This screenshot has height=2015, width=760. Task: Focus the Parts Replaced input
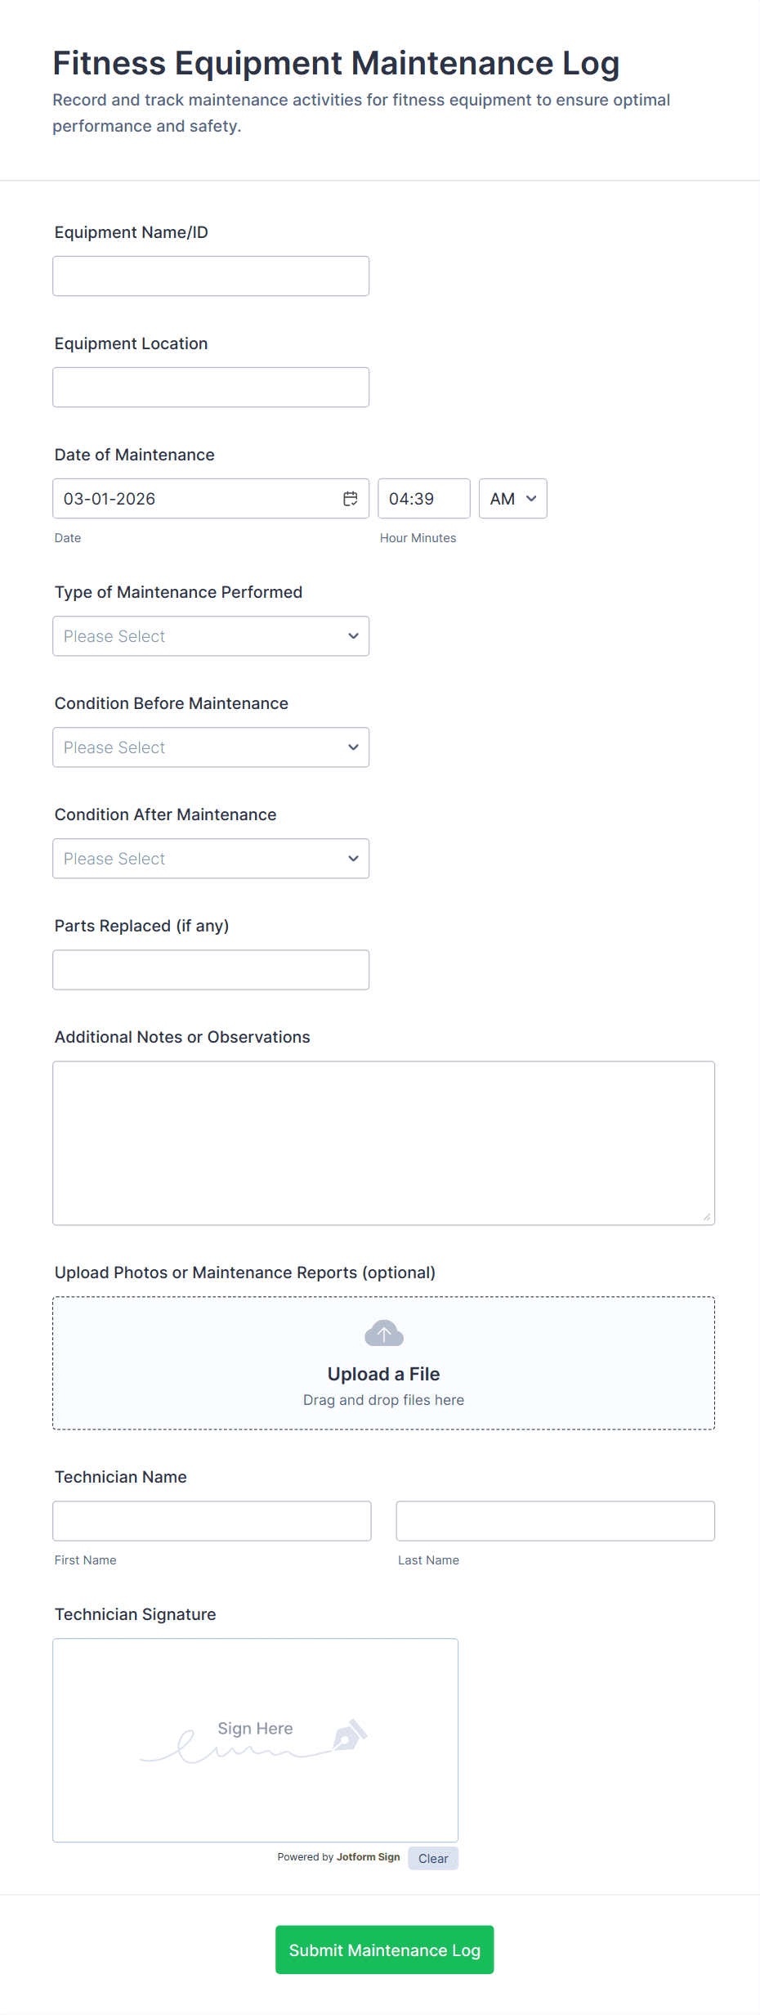click(211, 970)
